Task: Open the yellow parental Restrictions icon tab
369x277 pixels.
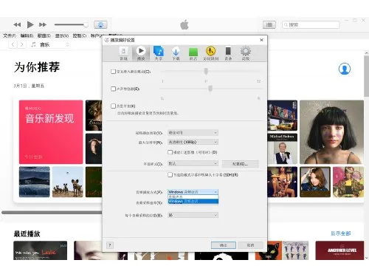Action: click(210, 53)
